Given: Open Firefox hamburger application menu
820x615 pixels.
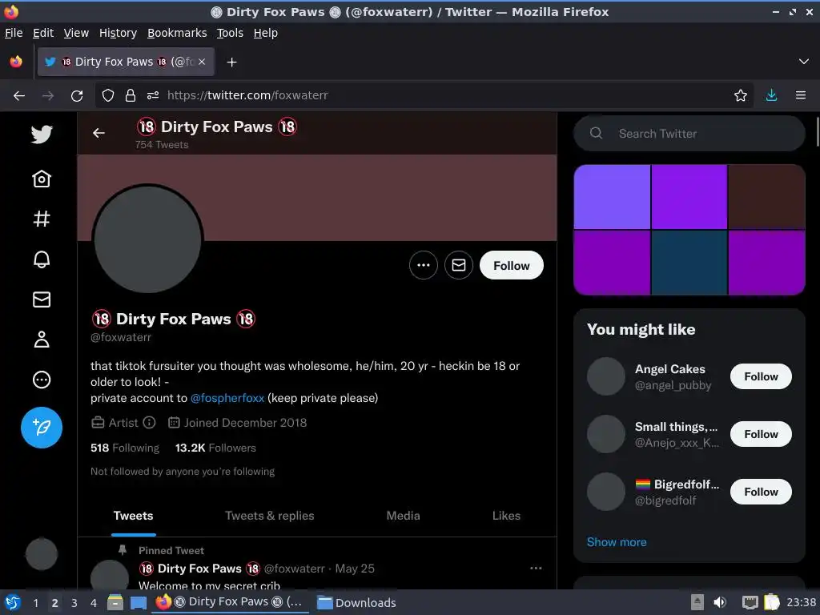Looking at the screenshot, I should point(801,95).
